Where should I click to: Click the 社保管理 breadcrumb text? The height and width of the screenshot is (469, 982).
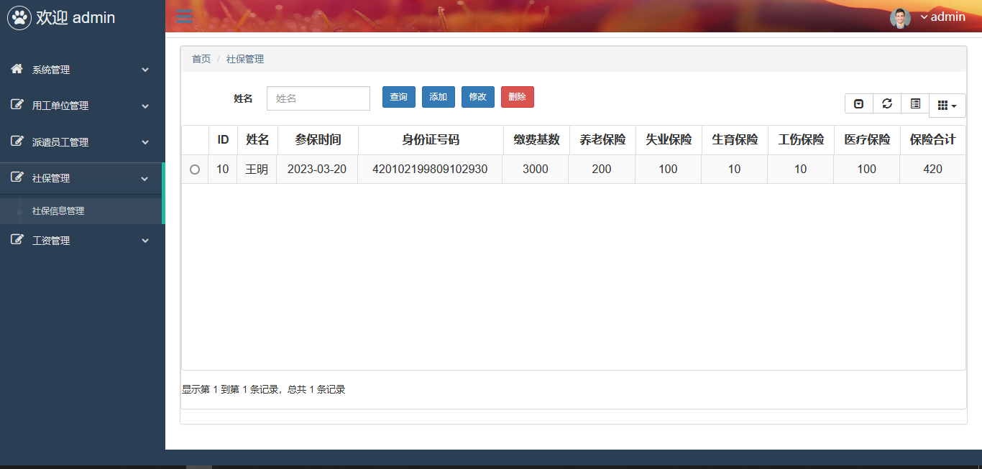(x=245, y=59)
